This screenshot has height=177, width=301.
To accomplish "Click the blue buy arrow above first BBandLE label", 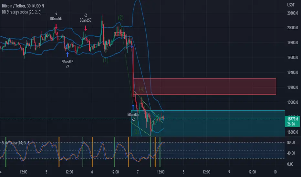I will [x=67, y=54].
